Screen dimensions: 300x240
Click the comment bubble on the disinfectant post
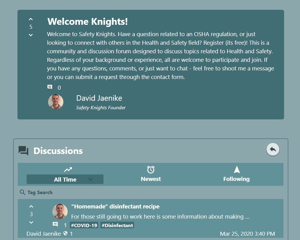pyautogui.click(x=56, y=224)
